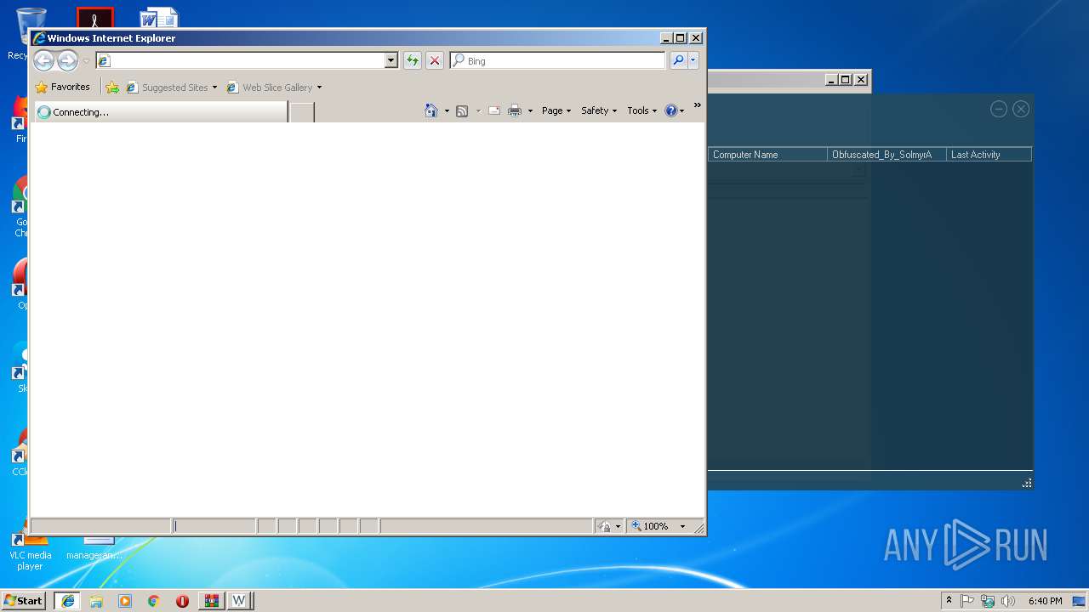Go forward with the IE Forward arrow
This screenshot has width=1089, height=612.
(67, 60)
